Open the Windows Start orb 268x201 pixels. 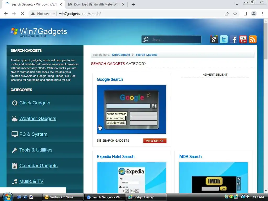pos(8,197)
